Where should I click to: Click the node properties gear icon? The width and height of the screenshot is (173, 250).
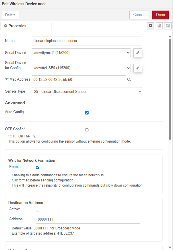pos(150,26)
